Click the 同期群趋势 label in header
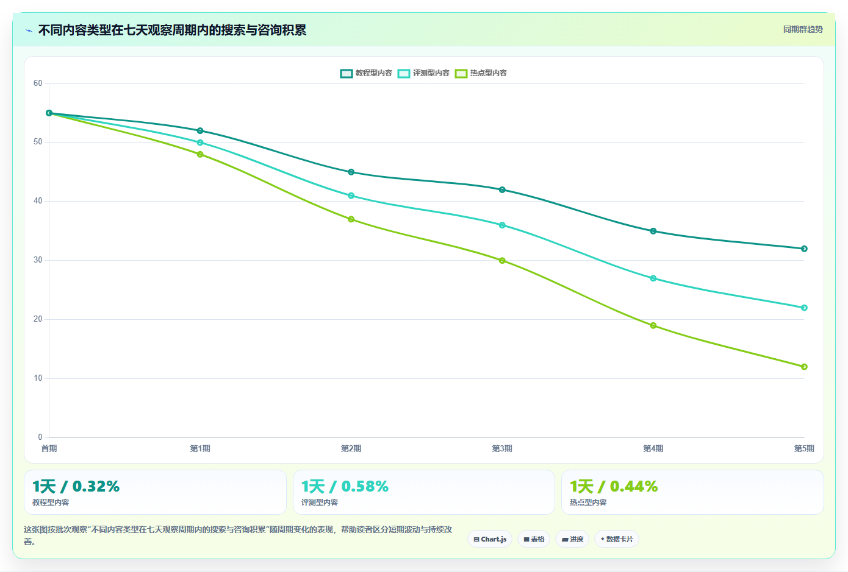 click(x=803, y=29)
